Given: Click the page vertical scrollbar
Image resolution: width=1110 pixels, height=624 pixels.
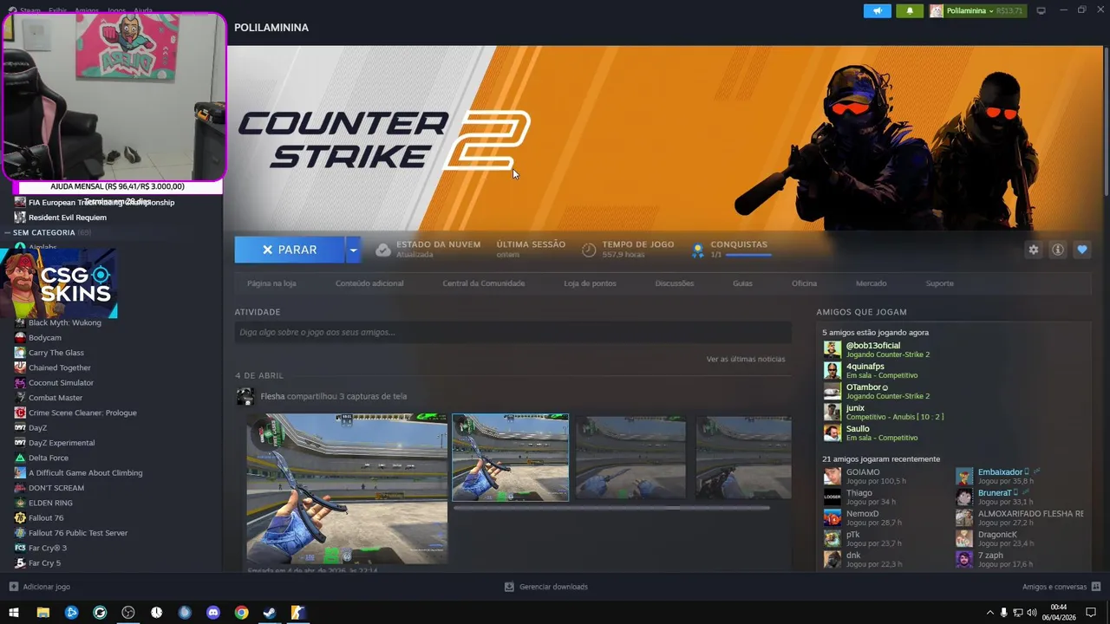Looking at the screenshot, I should point(1106,121).
